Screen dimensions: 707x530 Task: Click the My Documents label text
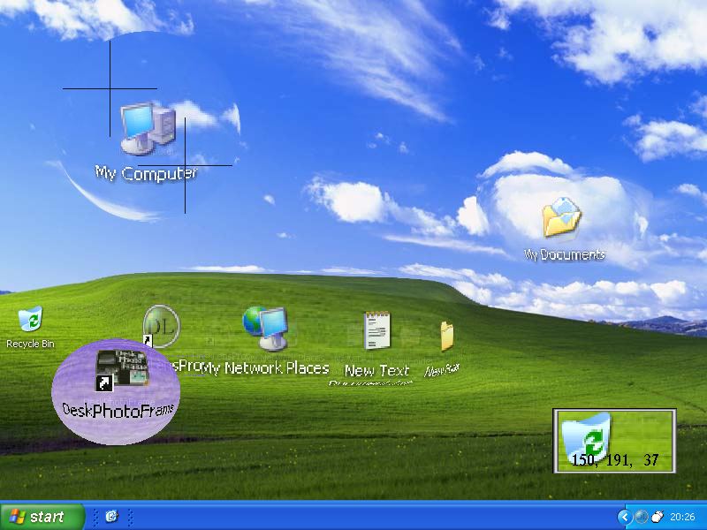coord(565,254)
